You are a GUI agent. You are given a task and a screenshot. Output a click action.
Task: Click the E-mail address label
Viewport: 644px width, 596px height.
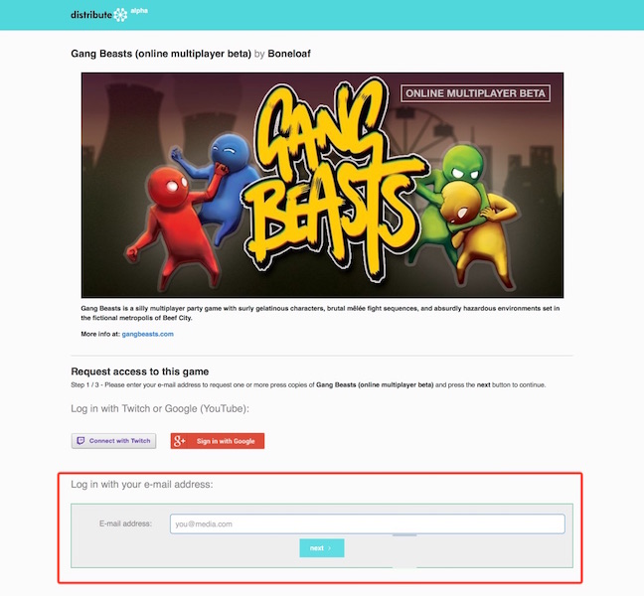coord(125,524)
